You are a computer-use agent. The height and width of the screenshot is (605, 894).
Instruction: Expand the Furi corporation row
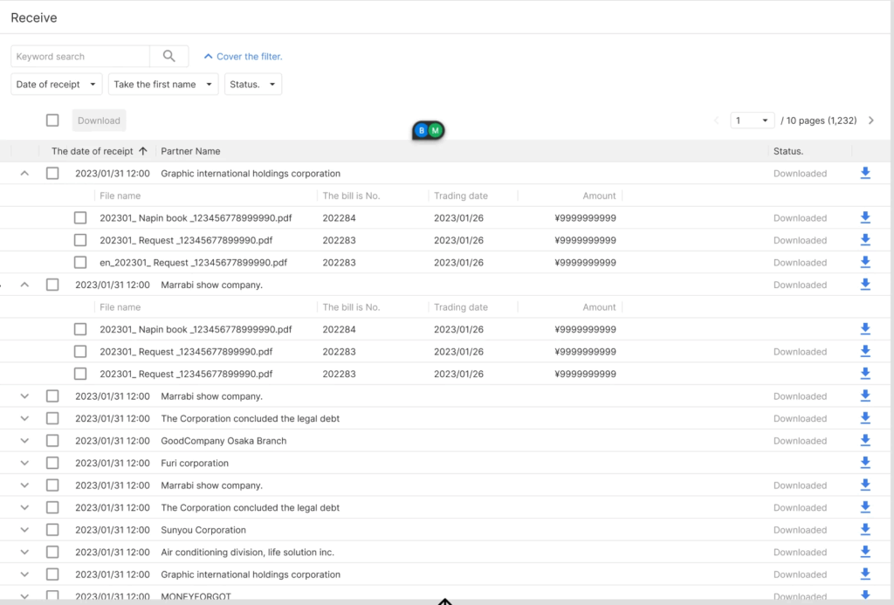24,463
